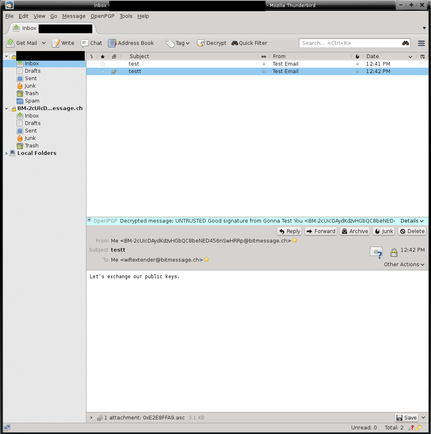Star the 'test' message
Screen dimensions: 431x434
click(x=103, y=64)
